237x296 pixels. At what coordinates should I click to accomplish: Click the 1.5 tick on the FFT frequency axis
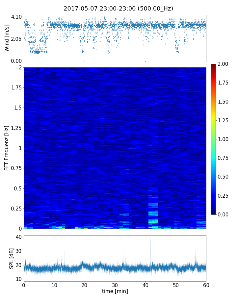click(17, 108)
